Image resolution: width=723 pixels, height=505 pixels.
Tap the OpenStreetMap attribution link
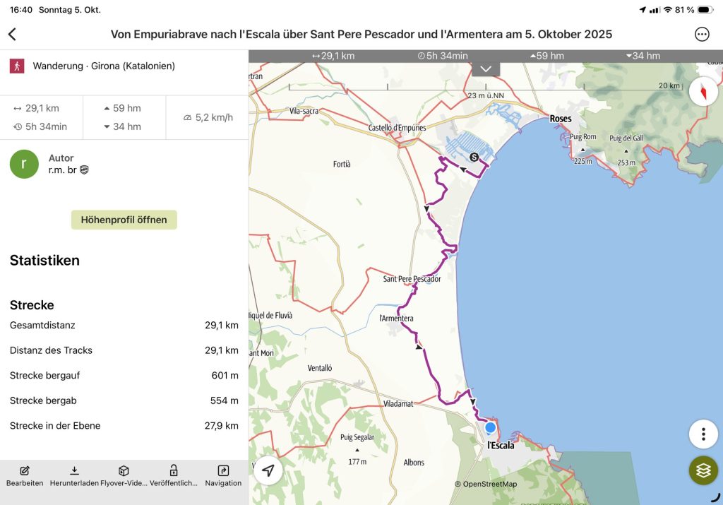coord(486,484)
